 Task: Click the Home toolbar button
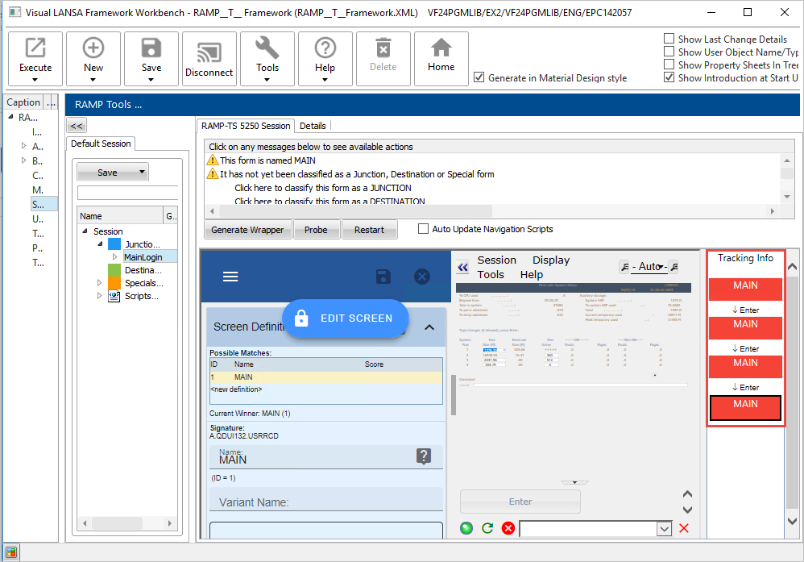(441, 58)
